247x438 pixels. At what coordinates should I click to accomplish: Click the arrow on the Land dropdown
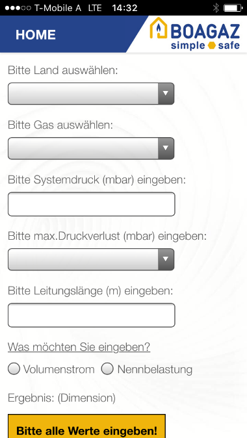[x=166, y=94]
